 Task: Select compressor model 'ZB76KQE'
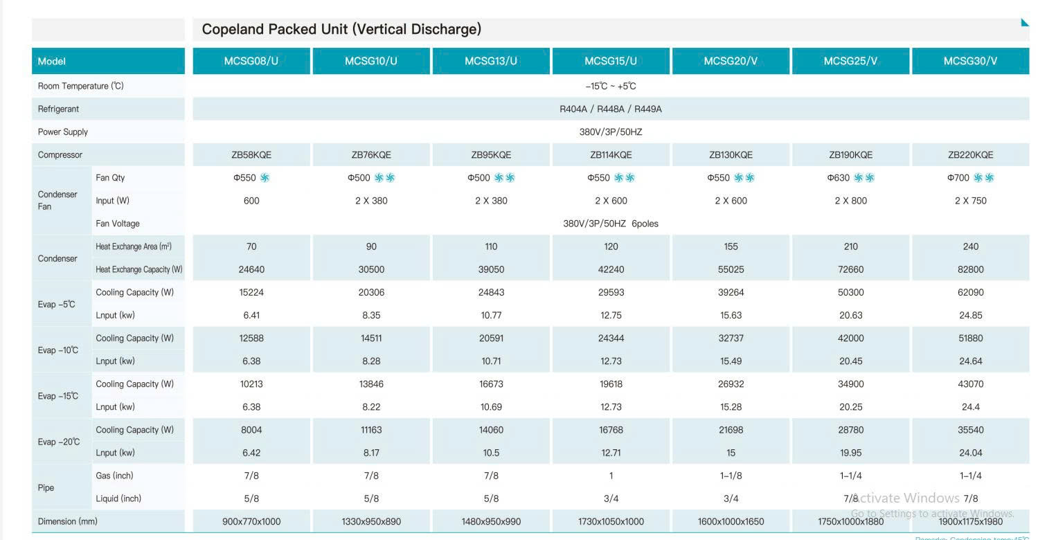371,154
